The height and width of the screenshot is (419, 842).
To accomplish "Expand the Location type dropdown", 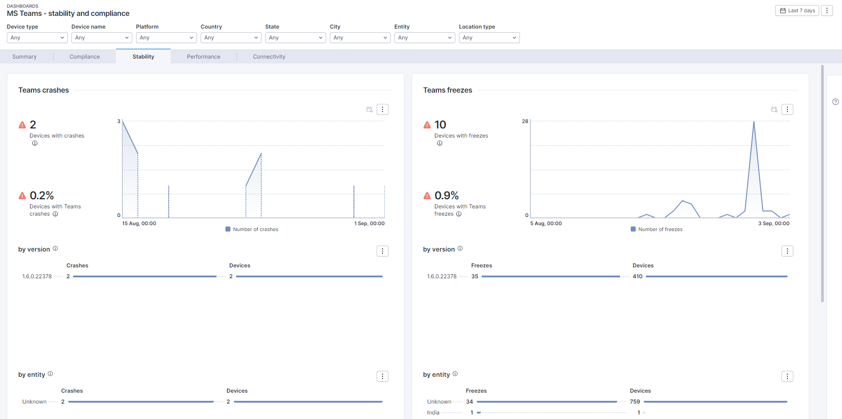I will pos(489,38).
